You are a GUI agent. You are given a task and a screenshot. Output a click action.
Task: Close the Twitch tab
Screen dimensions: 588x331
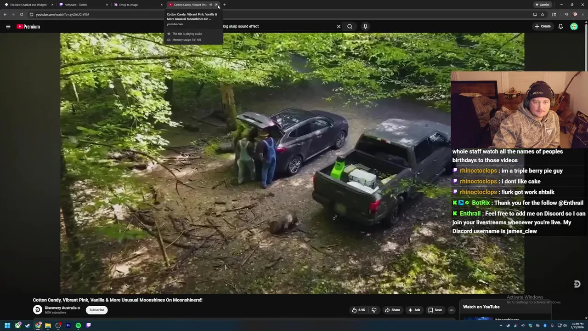107,5
